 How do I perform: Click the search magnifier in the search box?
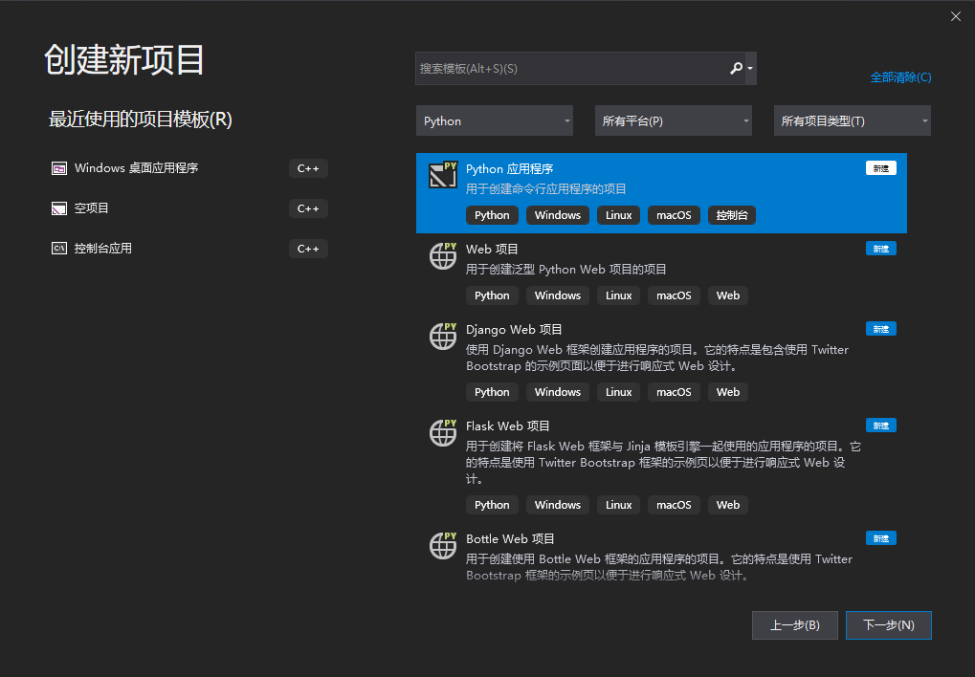click(735, 68)
